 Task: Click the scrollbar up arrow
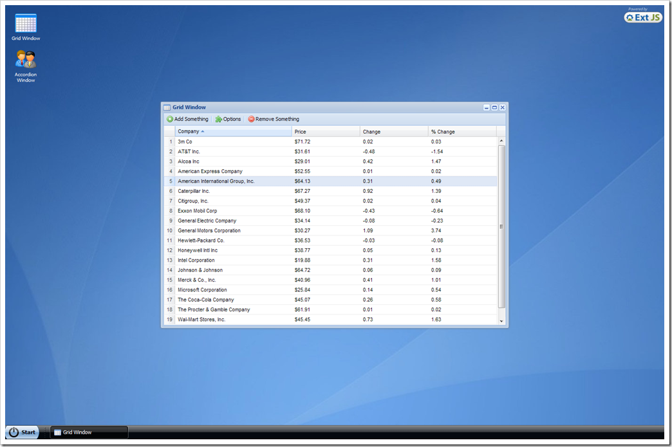(501, 141)
